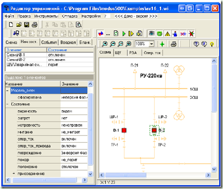Image resolution: width=223 pixels, height=189 pixels.
Task: Select the В-2 red breaker on diagram
Action: tap(154, 130)
